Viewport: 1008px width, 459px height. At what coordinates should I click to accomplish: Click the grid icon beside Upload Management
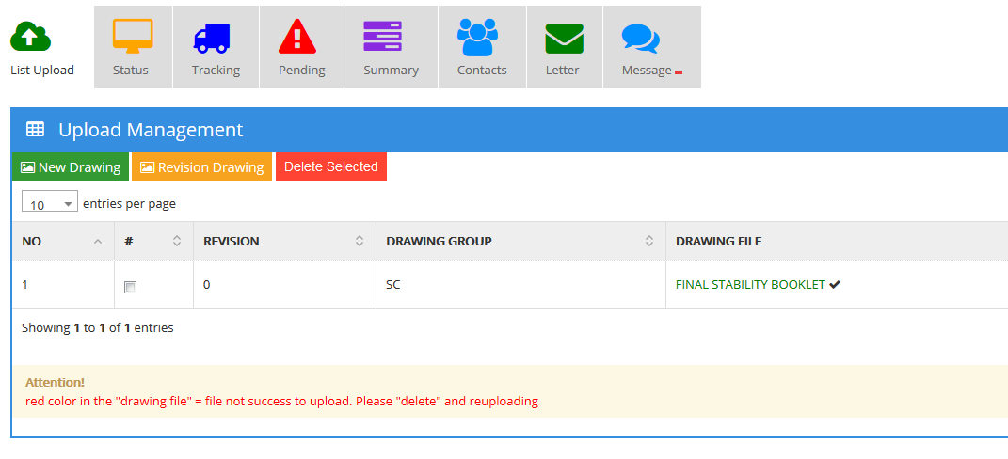click(x=35, y=130)
